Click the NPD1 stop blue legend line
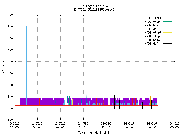The height and width of the screenshot is (135, 180). tap(168, 36)
